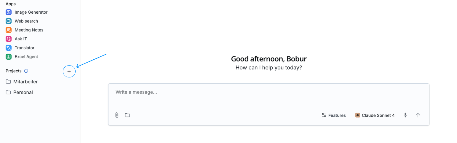Click the paperclip attach file icon
Image resolution: width=457 pixels, height=143 pixels.
(x=117, y=115)
